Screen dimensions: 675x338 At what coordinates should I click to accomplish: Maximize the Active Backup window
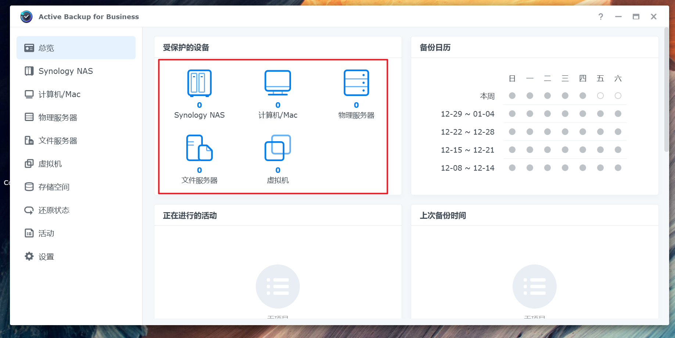pos(636,17)
